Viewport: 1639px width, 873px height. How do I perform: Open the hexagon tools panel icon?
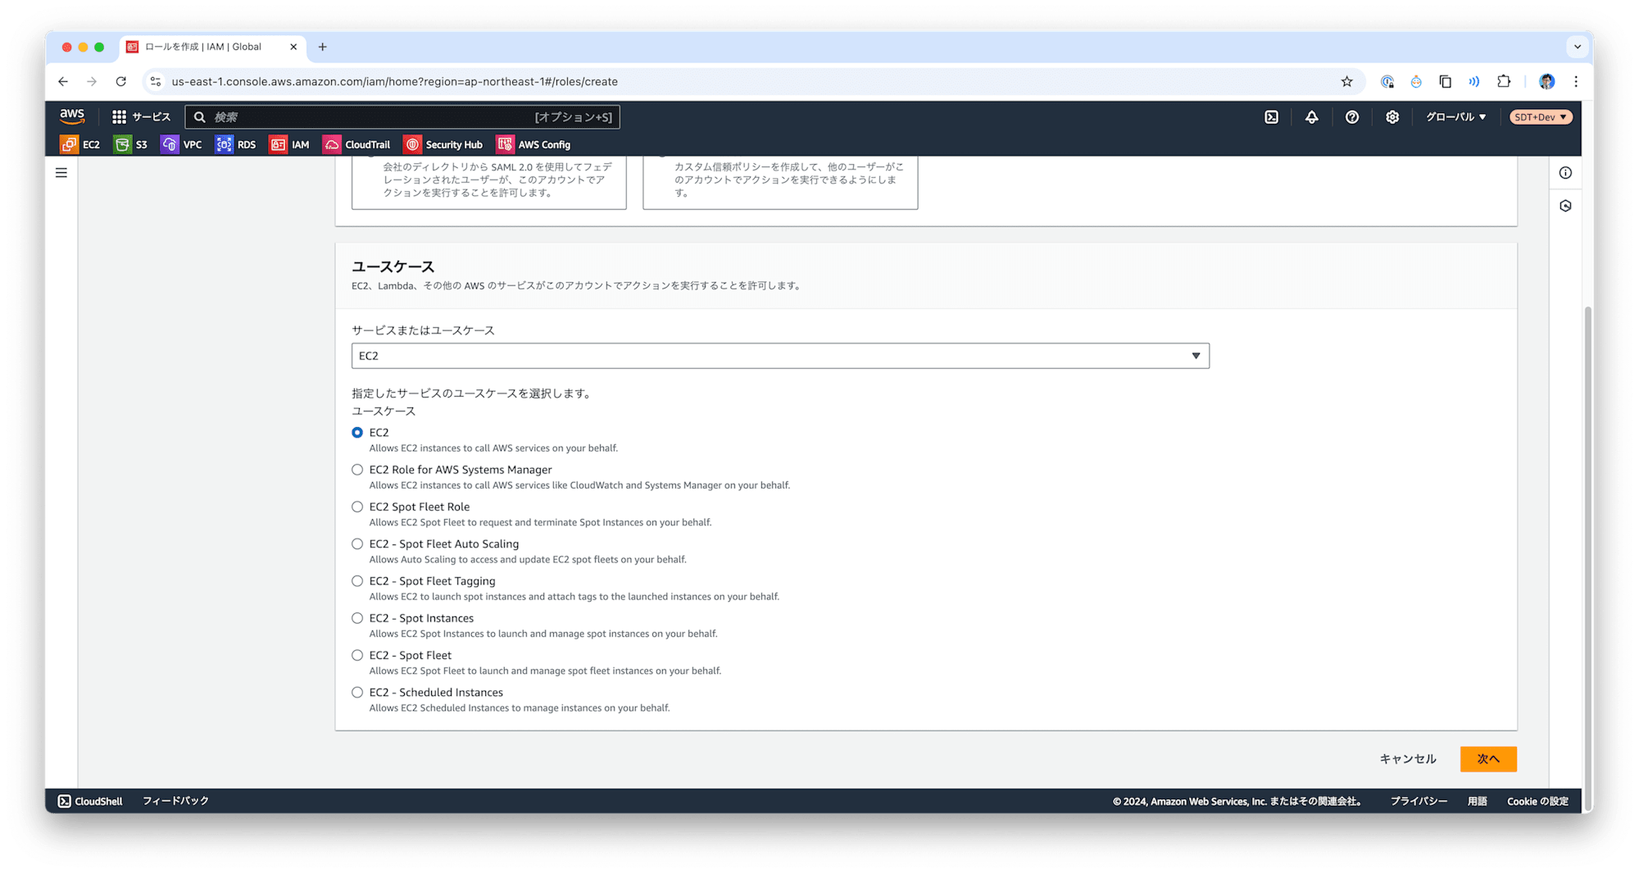click(x=1565, y=206)
